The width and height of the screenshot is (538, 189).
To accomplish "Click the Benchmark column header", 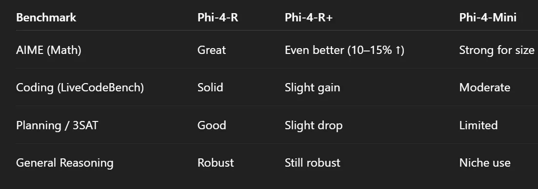I will click(x=46, y=17).
